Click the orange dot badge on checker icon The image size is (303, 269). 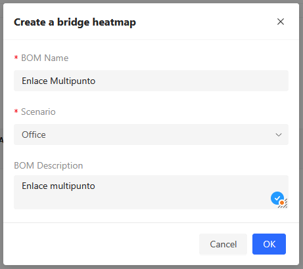[282, 203]
